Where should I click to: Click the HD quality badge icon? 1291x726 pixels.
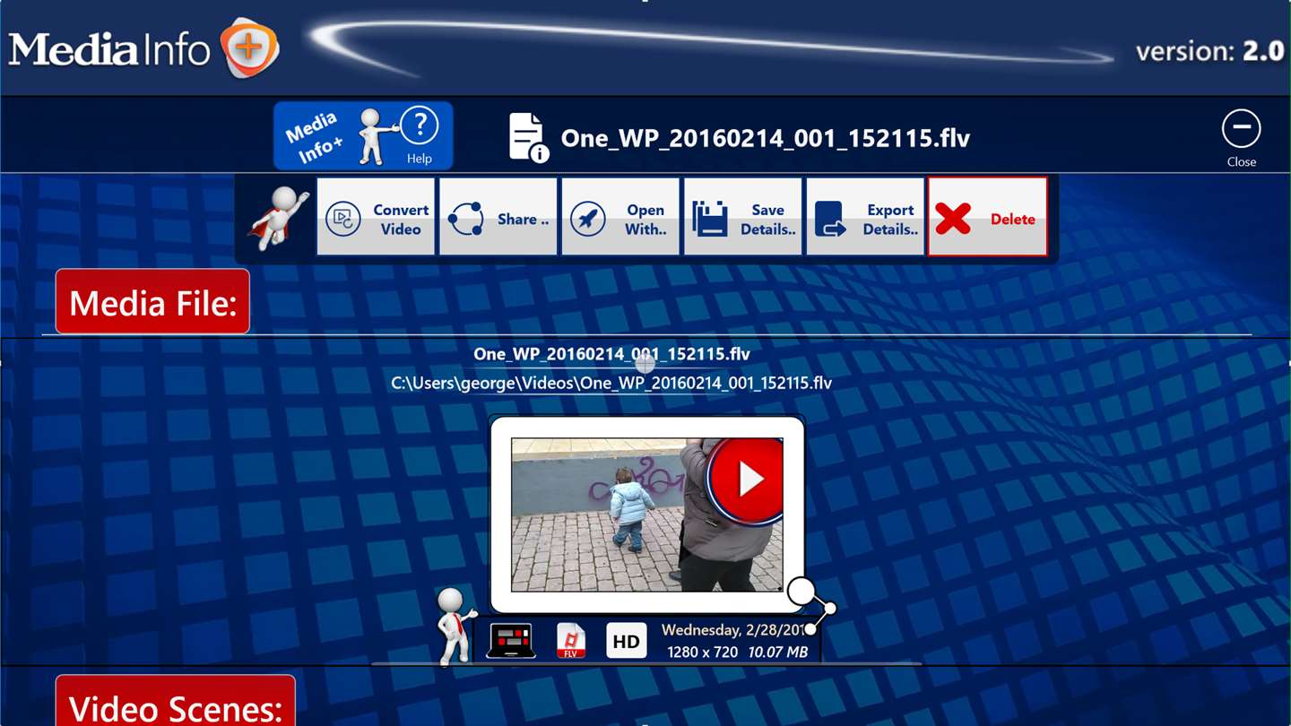pos(627,641)
